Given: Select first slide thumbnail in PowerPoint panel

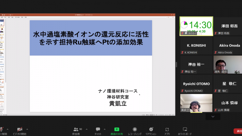Looking at the screenshot, I should tap(2, 23).
